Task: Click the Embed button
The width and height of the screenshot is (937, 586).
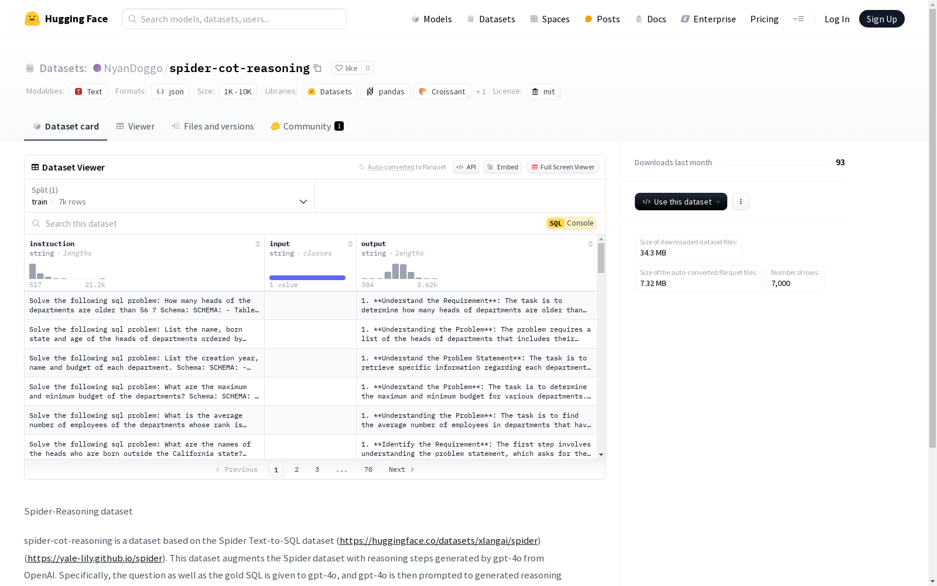Action: [502, 167]
